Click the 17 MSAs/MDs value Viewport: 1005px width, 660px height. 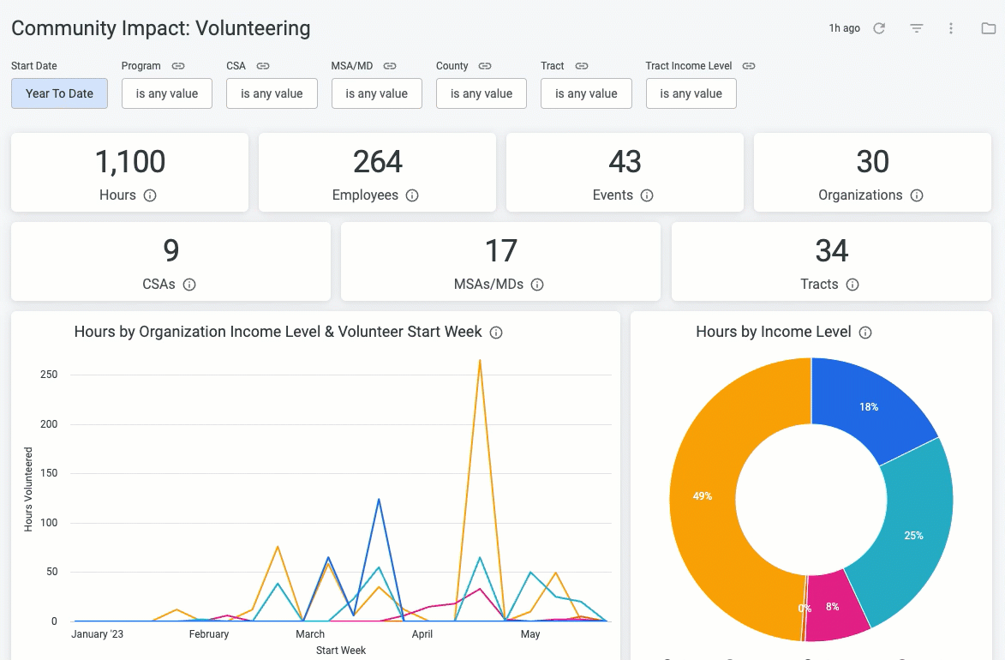(x=500, y=251)
